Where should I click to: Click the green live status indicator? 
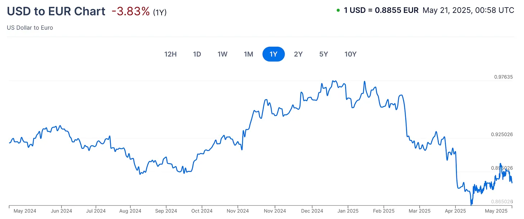pos(337,10)
